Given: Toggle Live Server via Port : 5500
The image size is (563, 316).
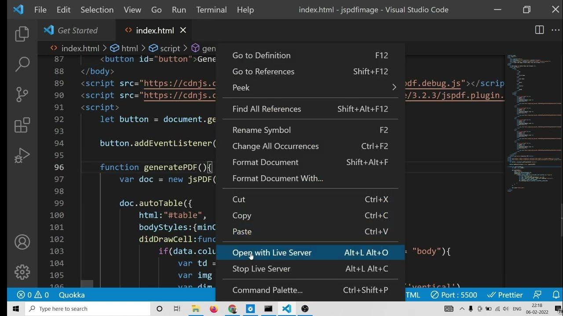Looking at the screenshot, I should 454,295.
